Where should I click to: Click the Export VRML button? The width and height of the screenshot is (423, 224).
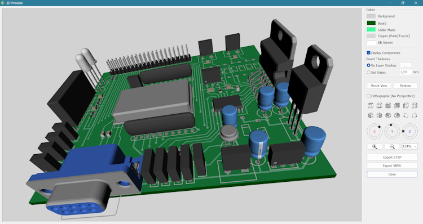pos(392,165)
